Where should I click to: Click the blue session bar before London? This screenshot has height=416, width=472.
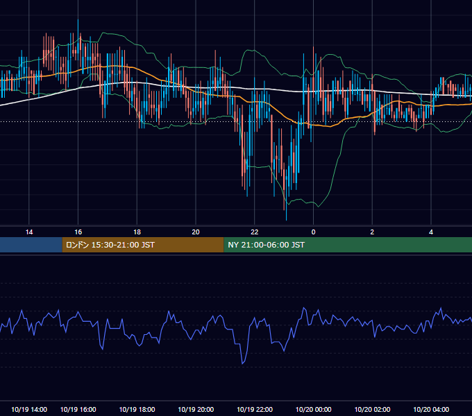coord(31,245)
